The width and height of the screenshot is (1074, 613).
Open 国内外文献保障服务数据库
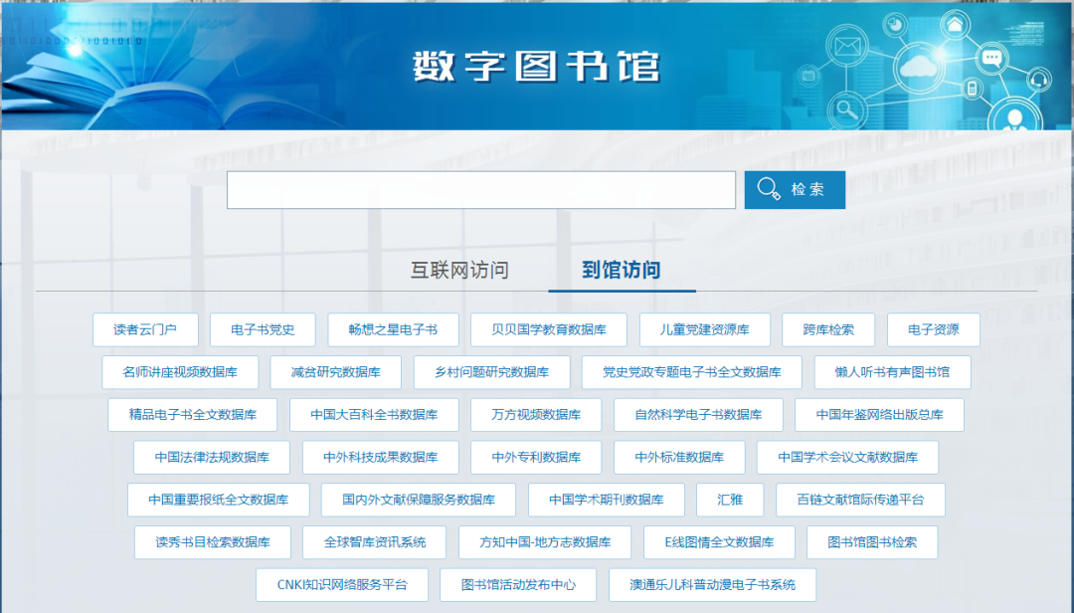[x=419, y=500]
